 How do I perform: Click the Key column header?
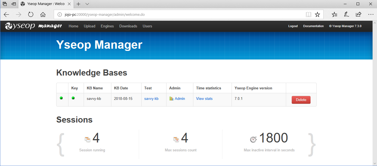click(x=75, y=88)
